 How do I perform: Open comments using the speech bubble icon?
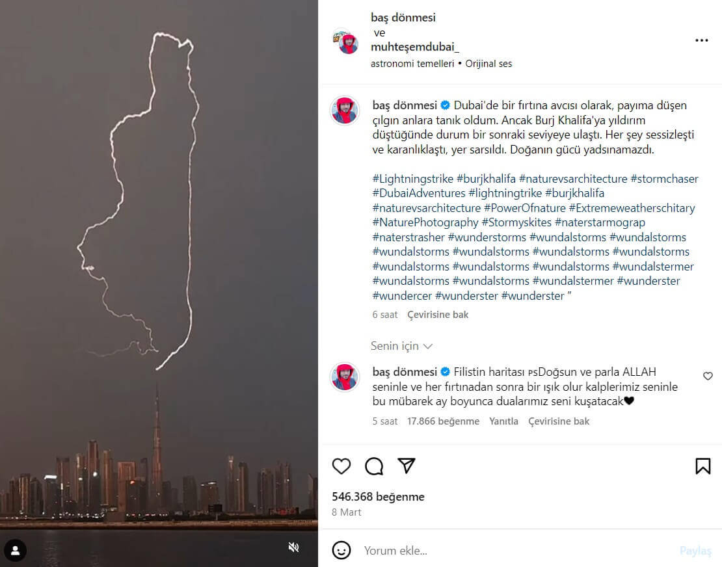click(374, 466)
